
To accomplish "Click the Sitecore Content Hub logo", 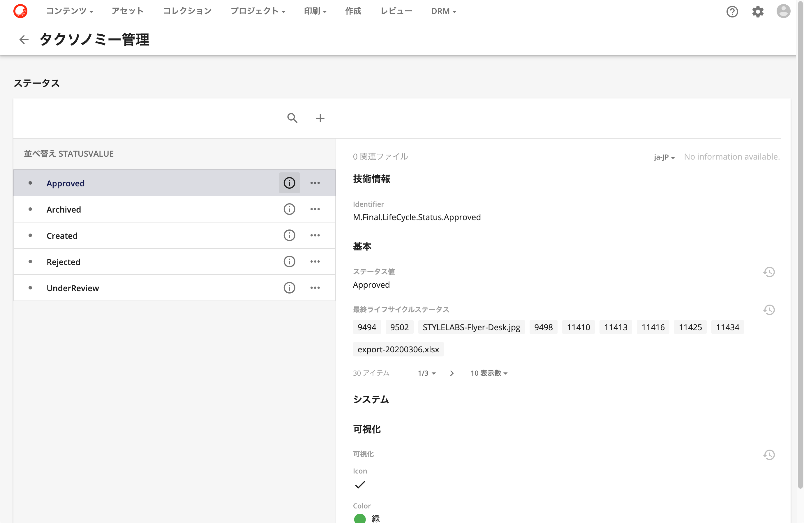I will tap(20, 11).
